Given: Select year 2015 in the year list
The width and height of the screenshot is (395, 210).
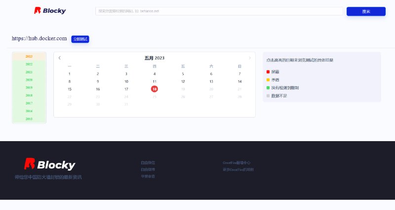Looking at the screenshot, I should pyautogui.click(x=29, y=119).
